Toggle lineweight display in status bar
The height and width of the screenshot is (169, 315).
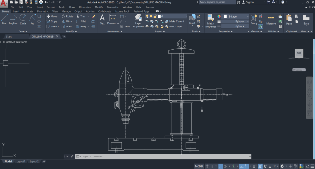pyautogui.click(x=255, y=166)
